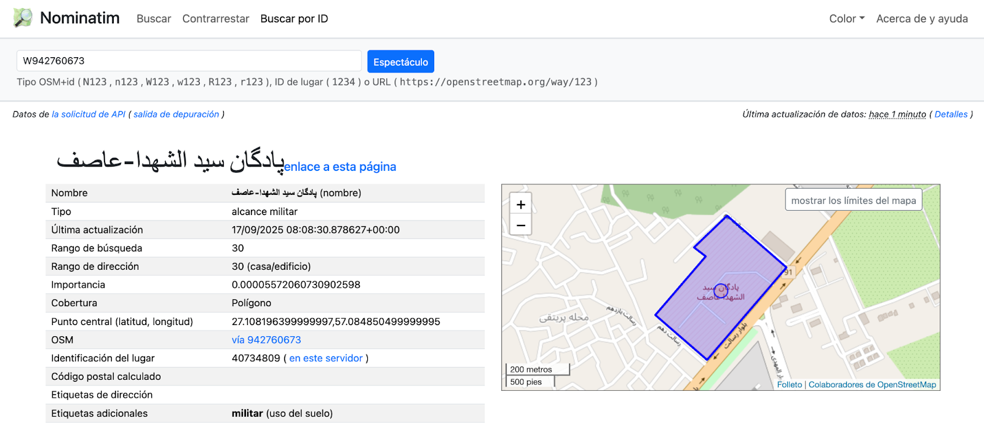Viewport: 984px width, 448px height.
Task: Open Acerca de y ayuda
Action: [x=921, y=18]
